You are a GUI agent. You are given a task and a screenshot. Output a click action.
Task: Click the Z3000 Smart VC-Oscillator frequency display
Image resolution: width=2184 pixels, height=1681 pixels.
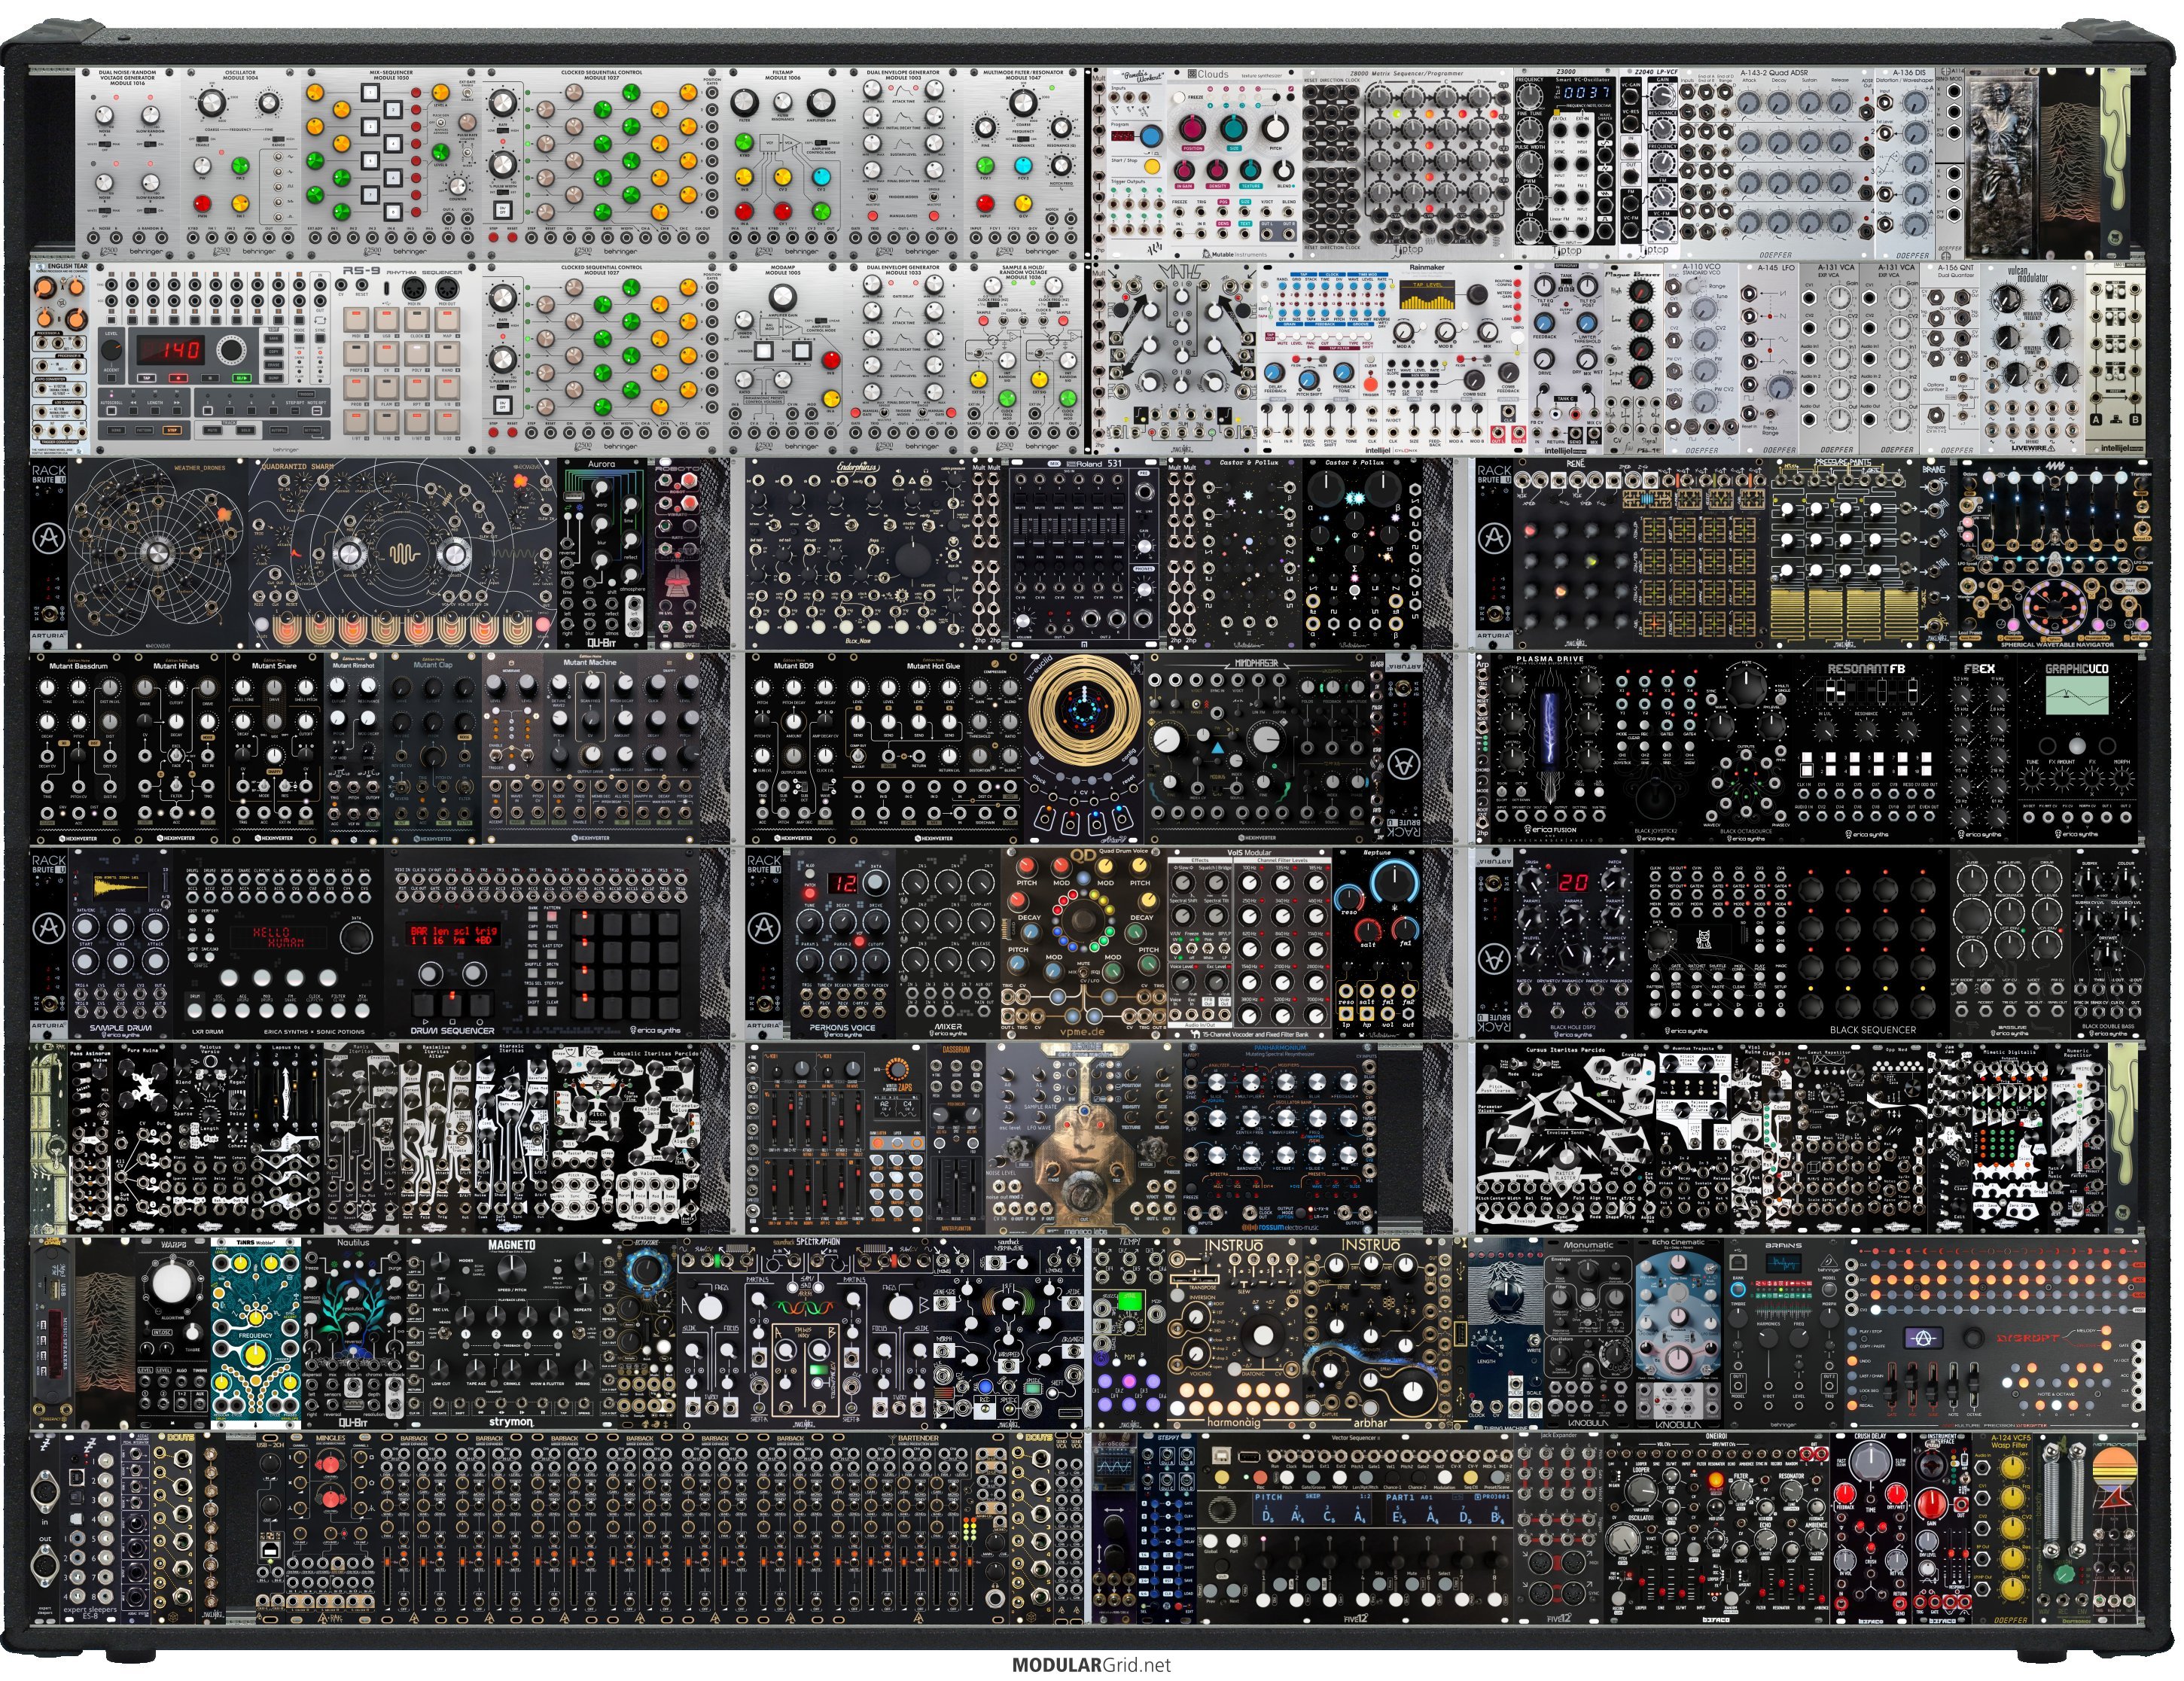pos(1586,92)
